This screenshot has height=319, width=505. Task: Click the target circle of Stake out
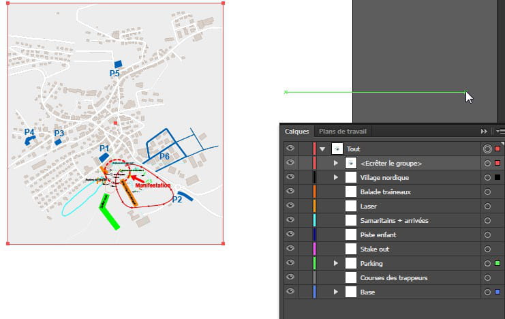[x=487, y=249]
